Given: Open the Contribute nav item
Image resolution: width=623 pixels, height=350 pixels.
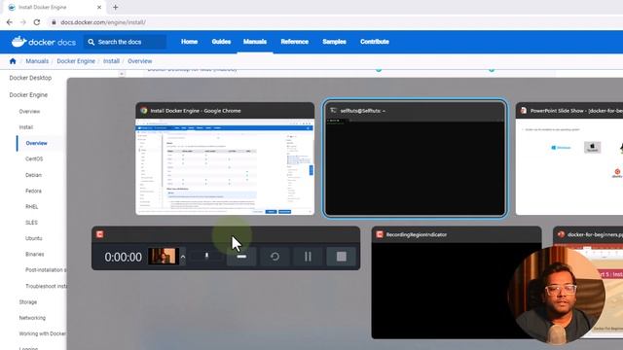Looking at the screenshot, I should click(x=375, y=42).
